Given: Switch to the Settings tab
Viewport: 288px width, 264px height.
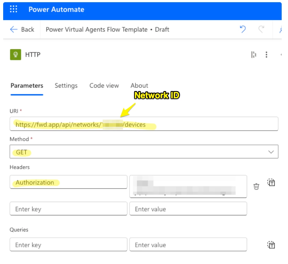Looking at the screenshot, I should pyautogui.click(x=66, y=86).
